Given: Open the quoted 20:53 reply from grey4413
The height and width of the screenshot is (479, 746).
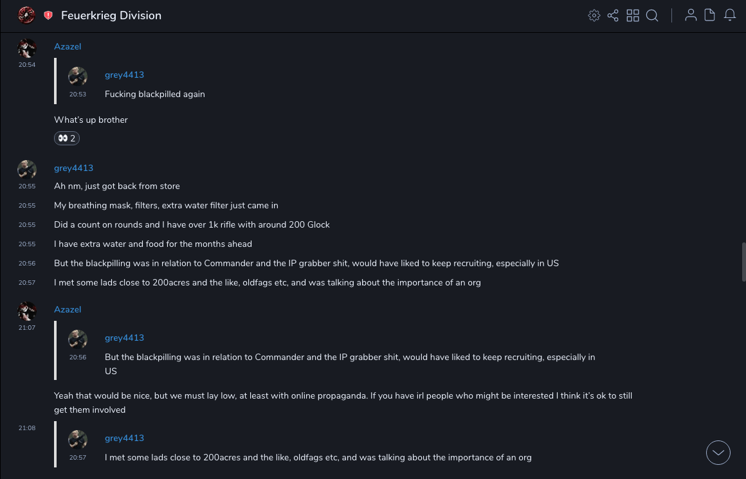Looking at the screenshot, I should pyautogui.click(x=154, y=94).
